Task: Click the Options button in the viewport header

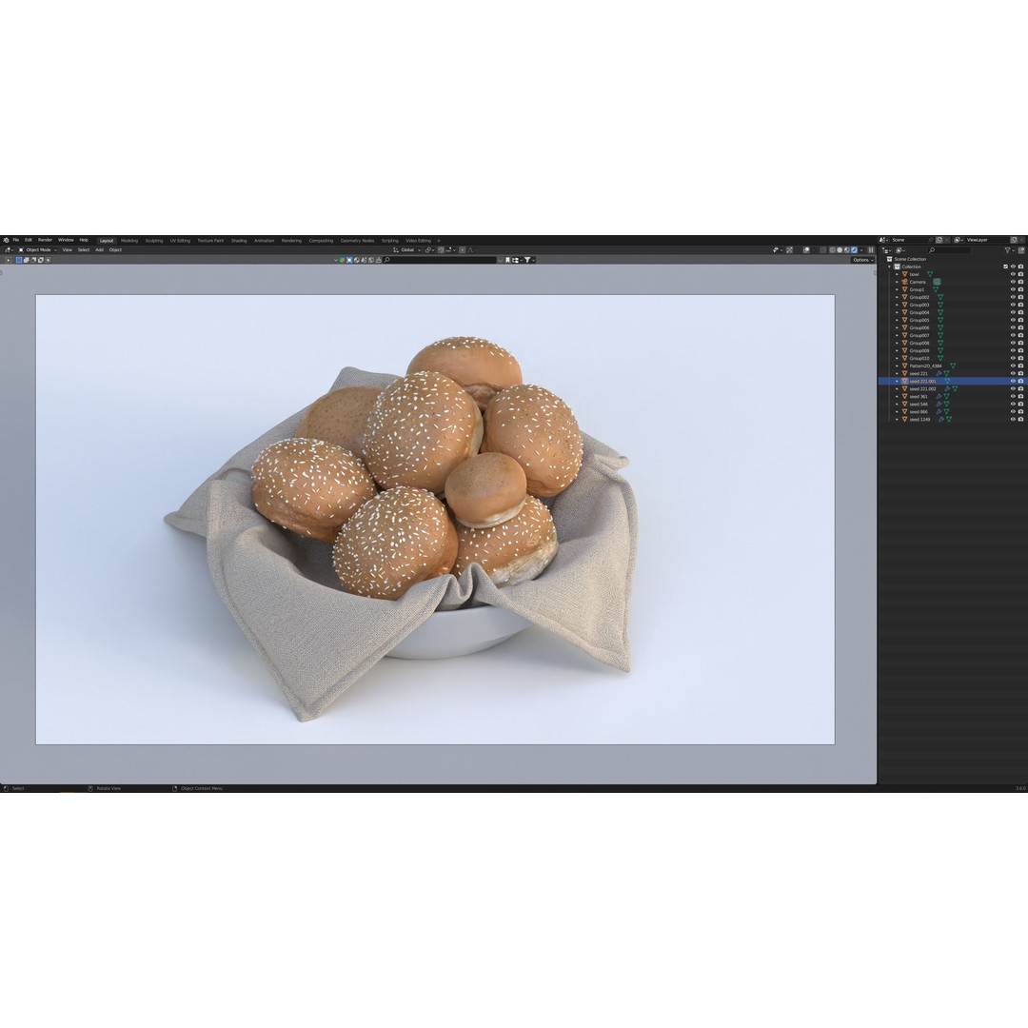Action: 861,259
